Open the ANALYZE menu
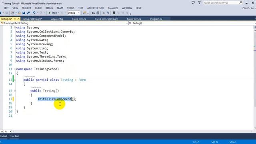The height and width of the screenshot is (144, 256). (x=113, y=8)
